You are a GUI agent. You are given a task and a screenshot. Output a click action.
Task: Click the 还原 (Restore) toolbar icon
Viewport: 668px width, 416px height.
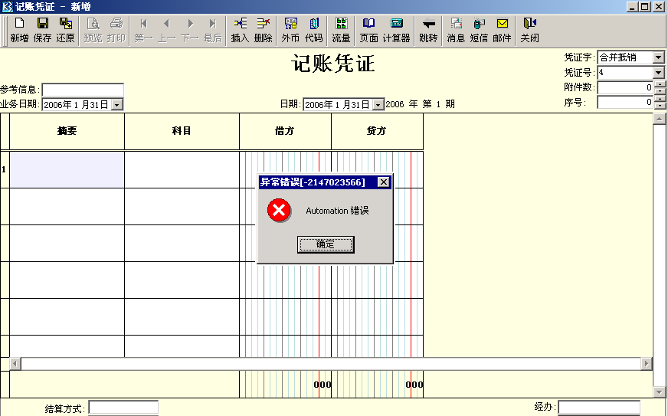pyautogui.click(x=66, y=29)
